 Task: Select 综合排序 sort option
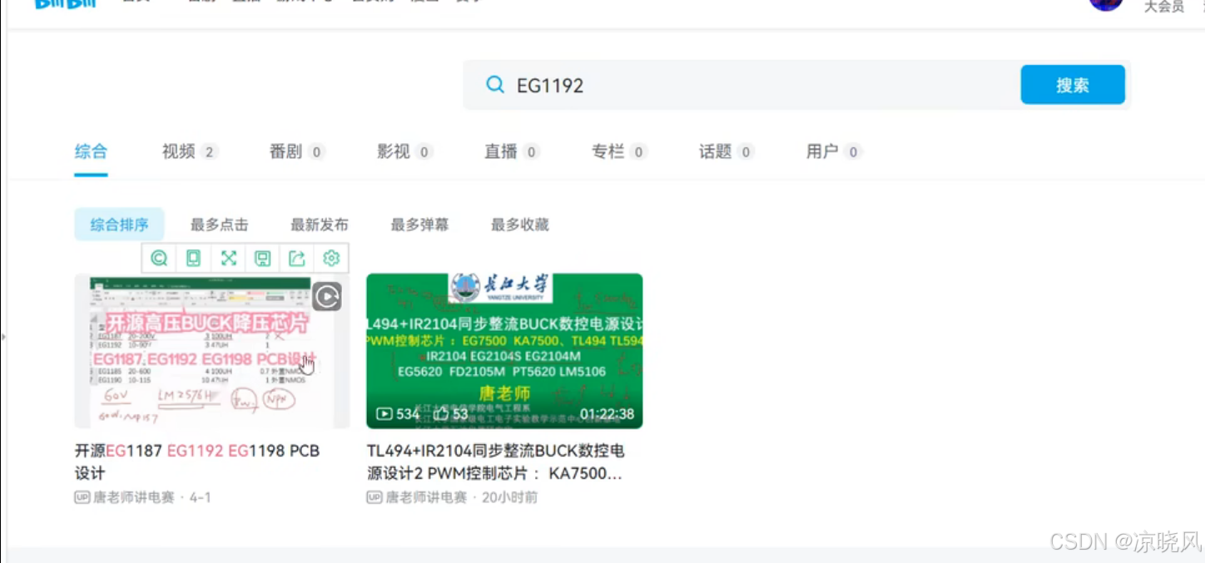120,225
